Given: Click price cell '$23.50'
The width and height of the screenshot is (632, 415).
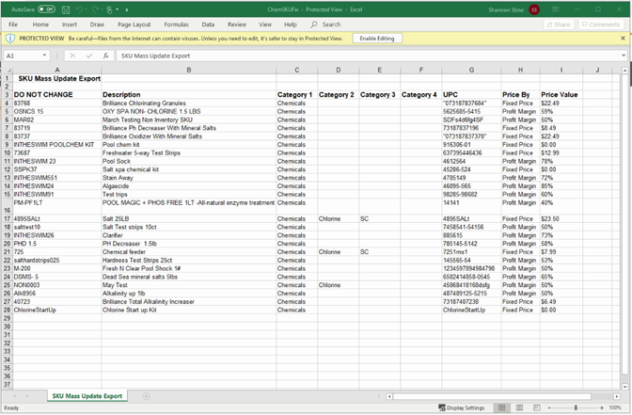Looking at the screenshot, I should click(561, 219).
